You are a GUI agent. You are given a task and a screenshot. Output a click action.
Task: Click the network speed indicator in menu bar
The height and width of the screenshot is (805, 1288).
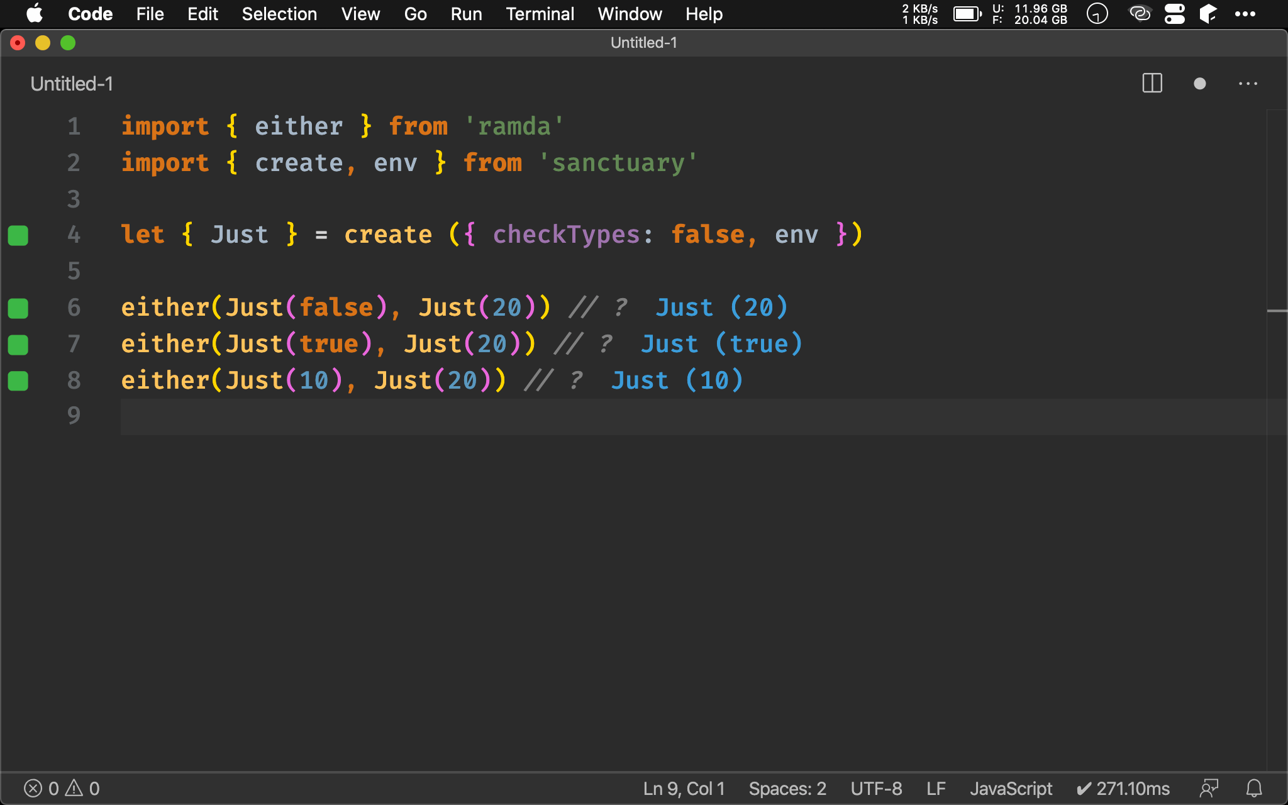coord(919,14)
